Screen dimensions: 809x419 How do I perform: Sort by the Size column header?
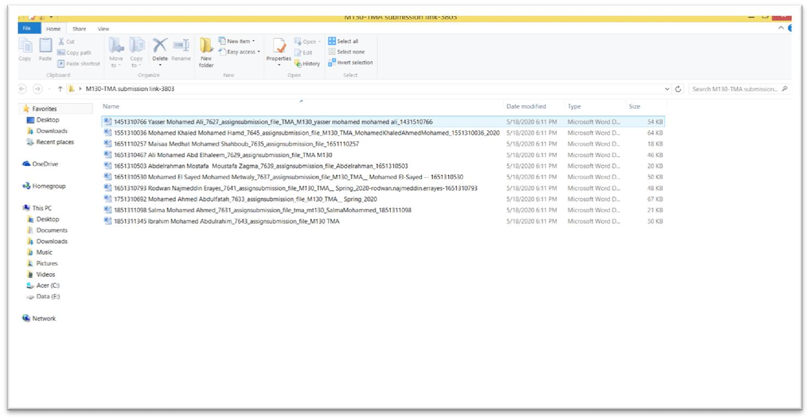[634, 106]
